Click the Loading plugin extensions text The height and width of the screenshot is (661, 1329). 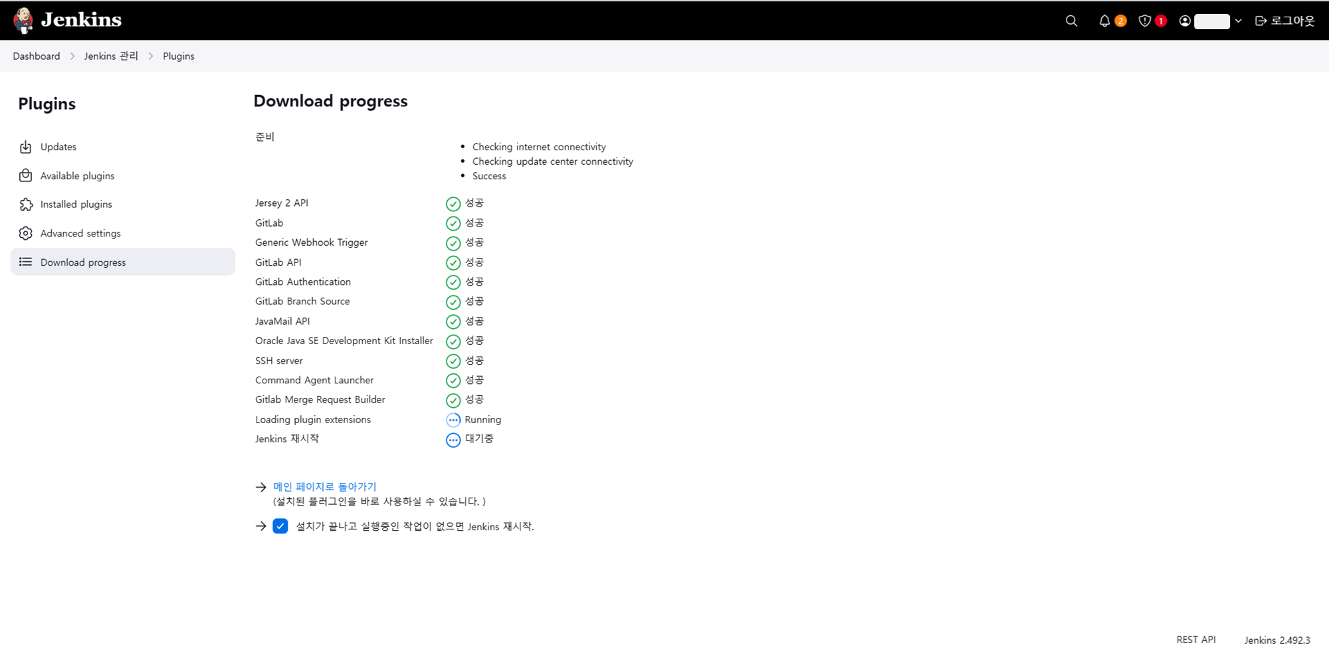coord(313,420)
